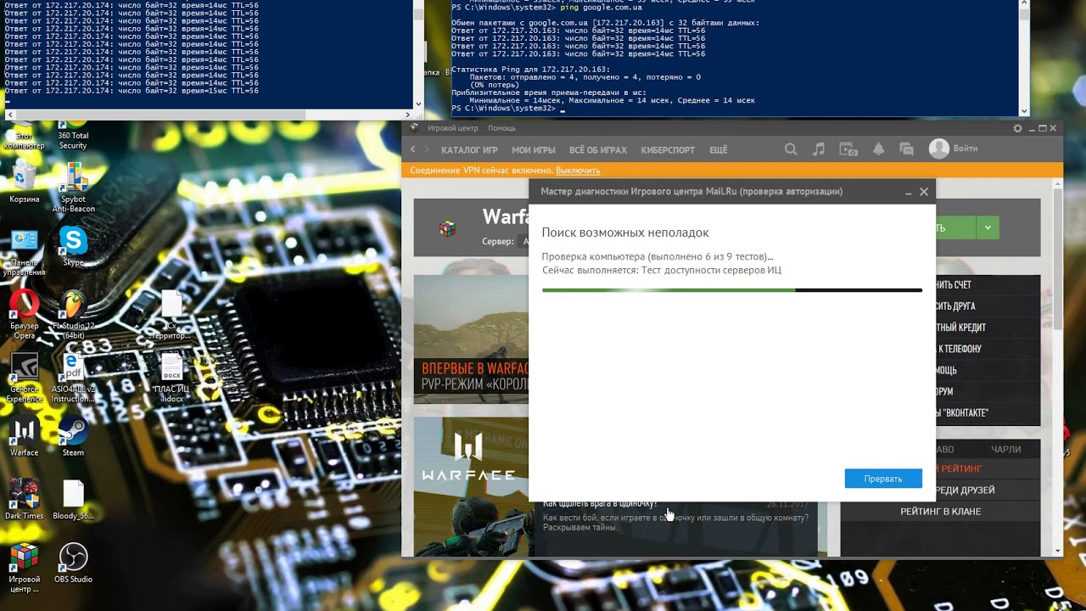Click "Статистика Ping для 172.217.20.163" line
This screenshot has width=1086, height=611.
pos(531,69)
